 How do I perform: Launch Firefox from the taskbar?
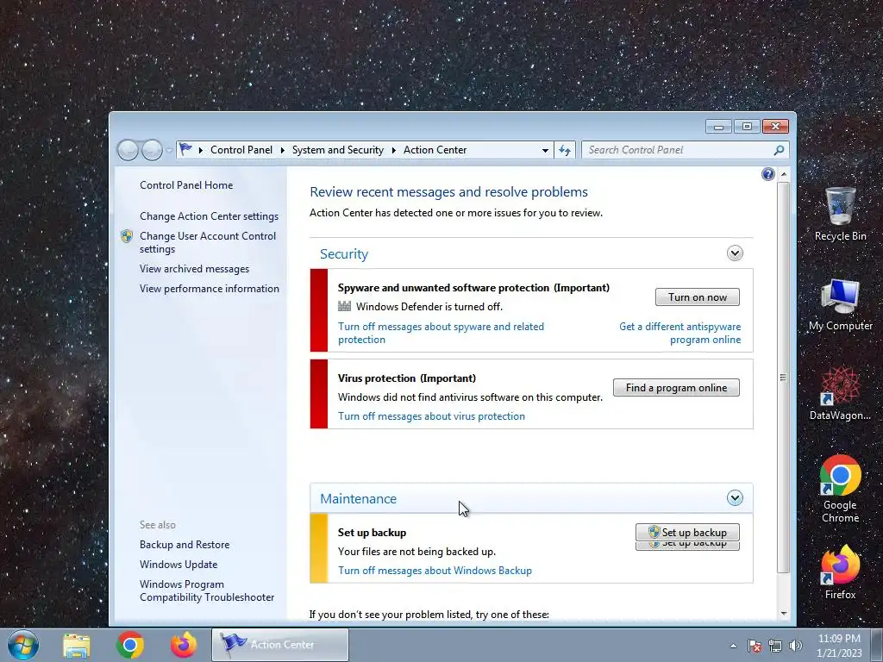[x=184, y=645]
